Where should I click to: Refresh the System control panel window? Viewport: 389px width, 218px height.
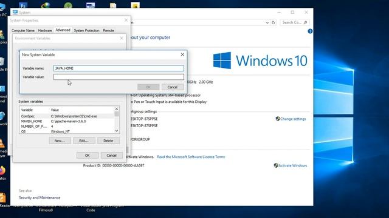(273, 22)
